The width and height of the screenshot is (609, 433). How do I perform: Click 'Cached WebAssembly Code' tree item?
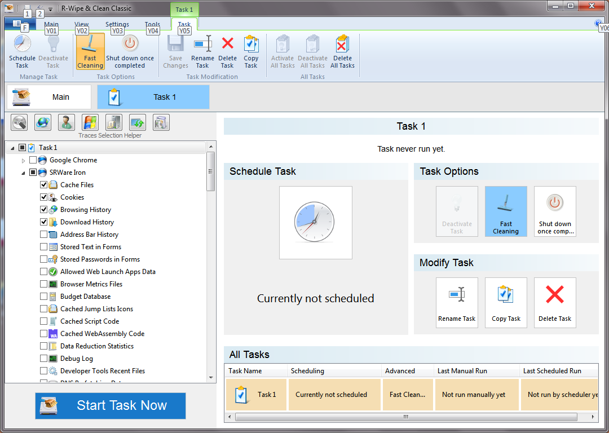pyautogui.click(x=102, y=334)
